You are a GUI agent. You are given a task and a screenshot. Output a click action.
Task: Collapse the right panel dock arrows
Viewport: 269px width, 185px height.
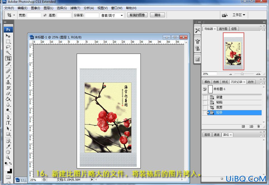[264, 22]
